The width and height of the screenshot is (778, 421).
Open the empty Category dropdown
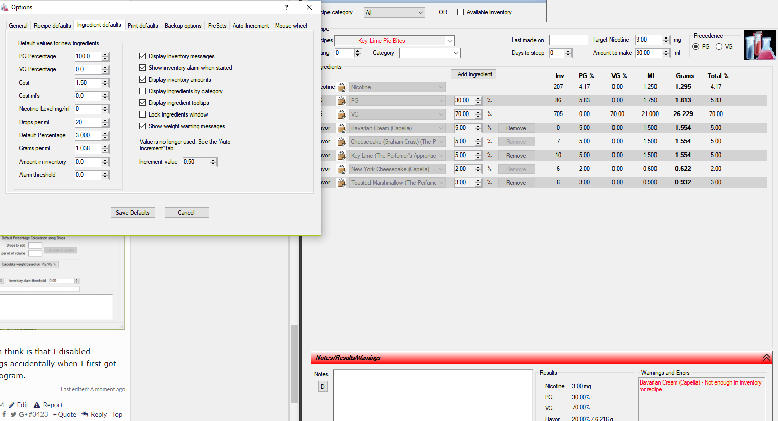tap(430, 53)
